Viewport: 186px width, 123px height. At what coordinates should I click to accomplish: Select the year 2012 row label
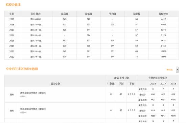pyautogui.click(x=12, y=57)
